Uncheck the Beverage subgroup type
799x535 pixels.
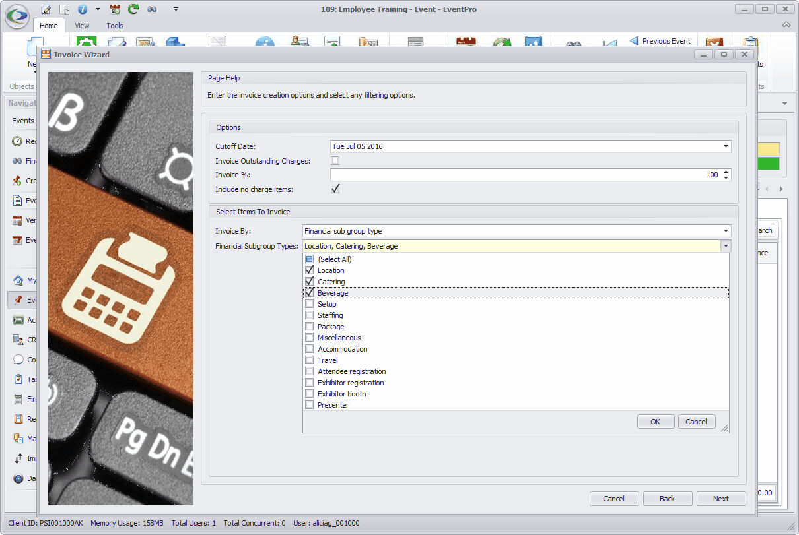coord(309,293)
